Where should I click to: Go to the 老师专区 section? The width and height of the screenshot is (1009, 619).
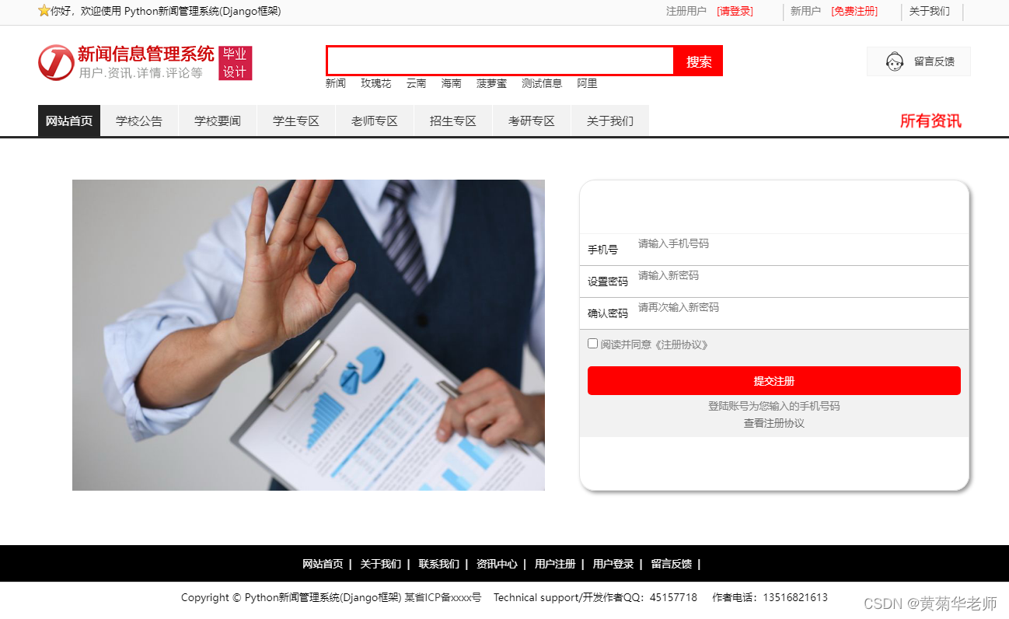coord(375,121)
